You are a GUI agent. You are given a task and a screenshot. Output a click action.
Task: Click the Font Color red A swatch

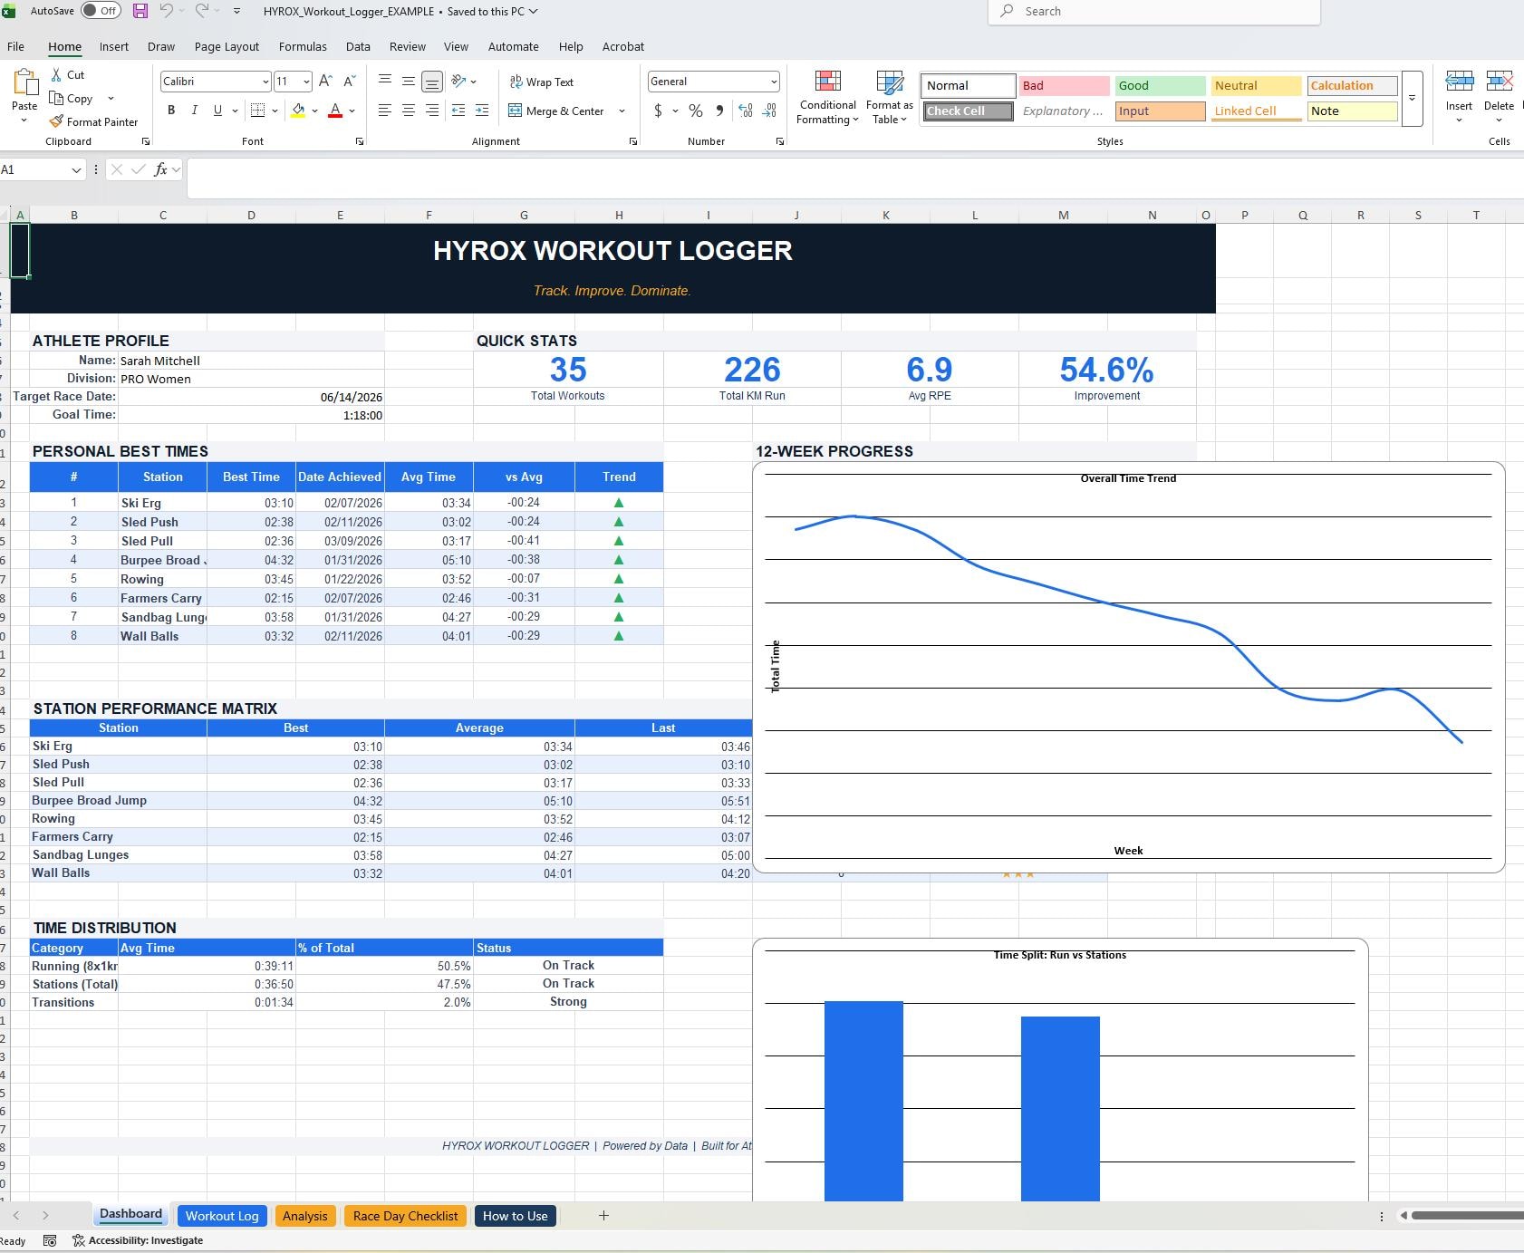pos(335,111)
